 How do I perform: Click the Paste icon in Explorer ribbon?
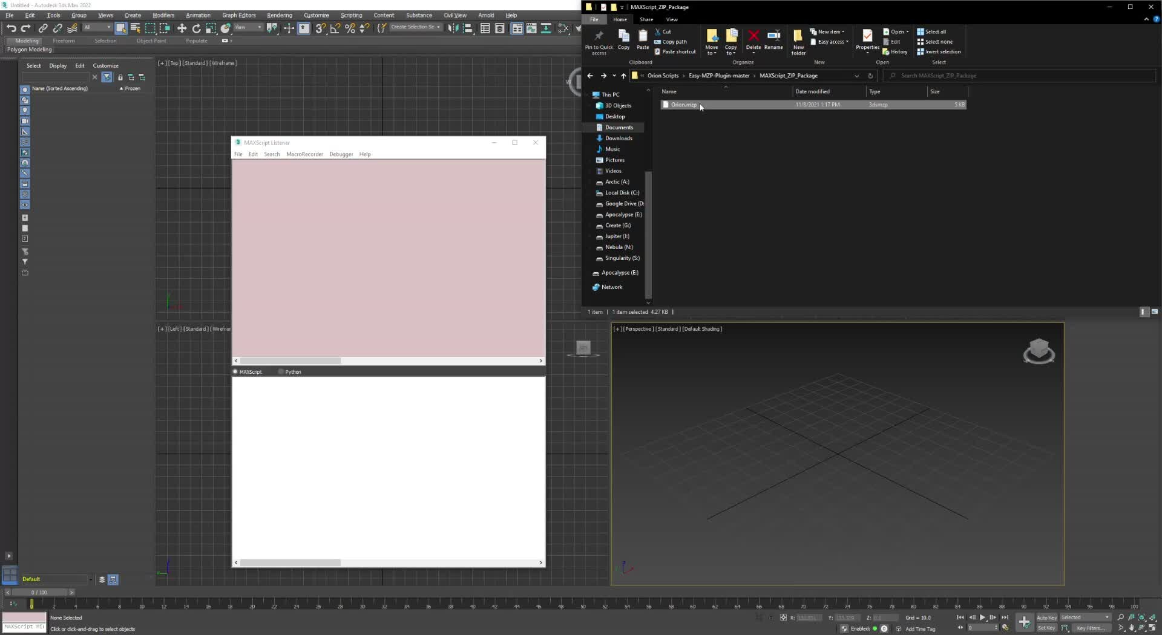click(x=643, y=40)
